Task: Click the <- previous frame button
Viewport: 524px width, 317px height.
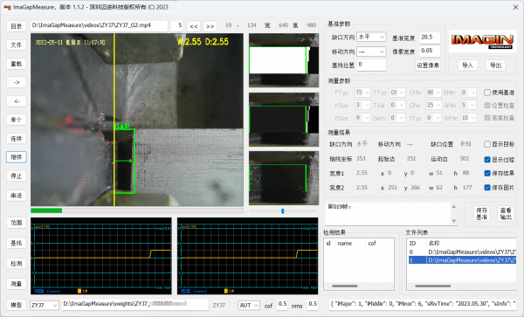Action: [x=17, y=101]
